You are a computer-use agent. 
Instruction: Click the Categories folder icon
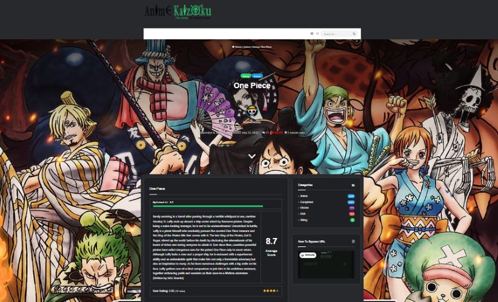pos(353,185)
